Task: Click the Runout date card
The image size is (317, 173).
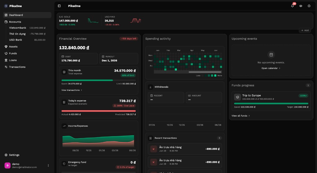Action: (x=119, y=59)
